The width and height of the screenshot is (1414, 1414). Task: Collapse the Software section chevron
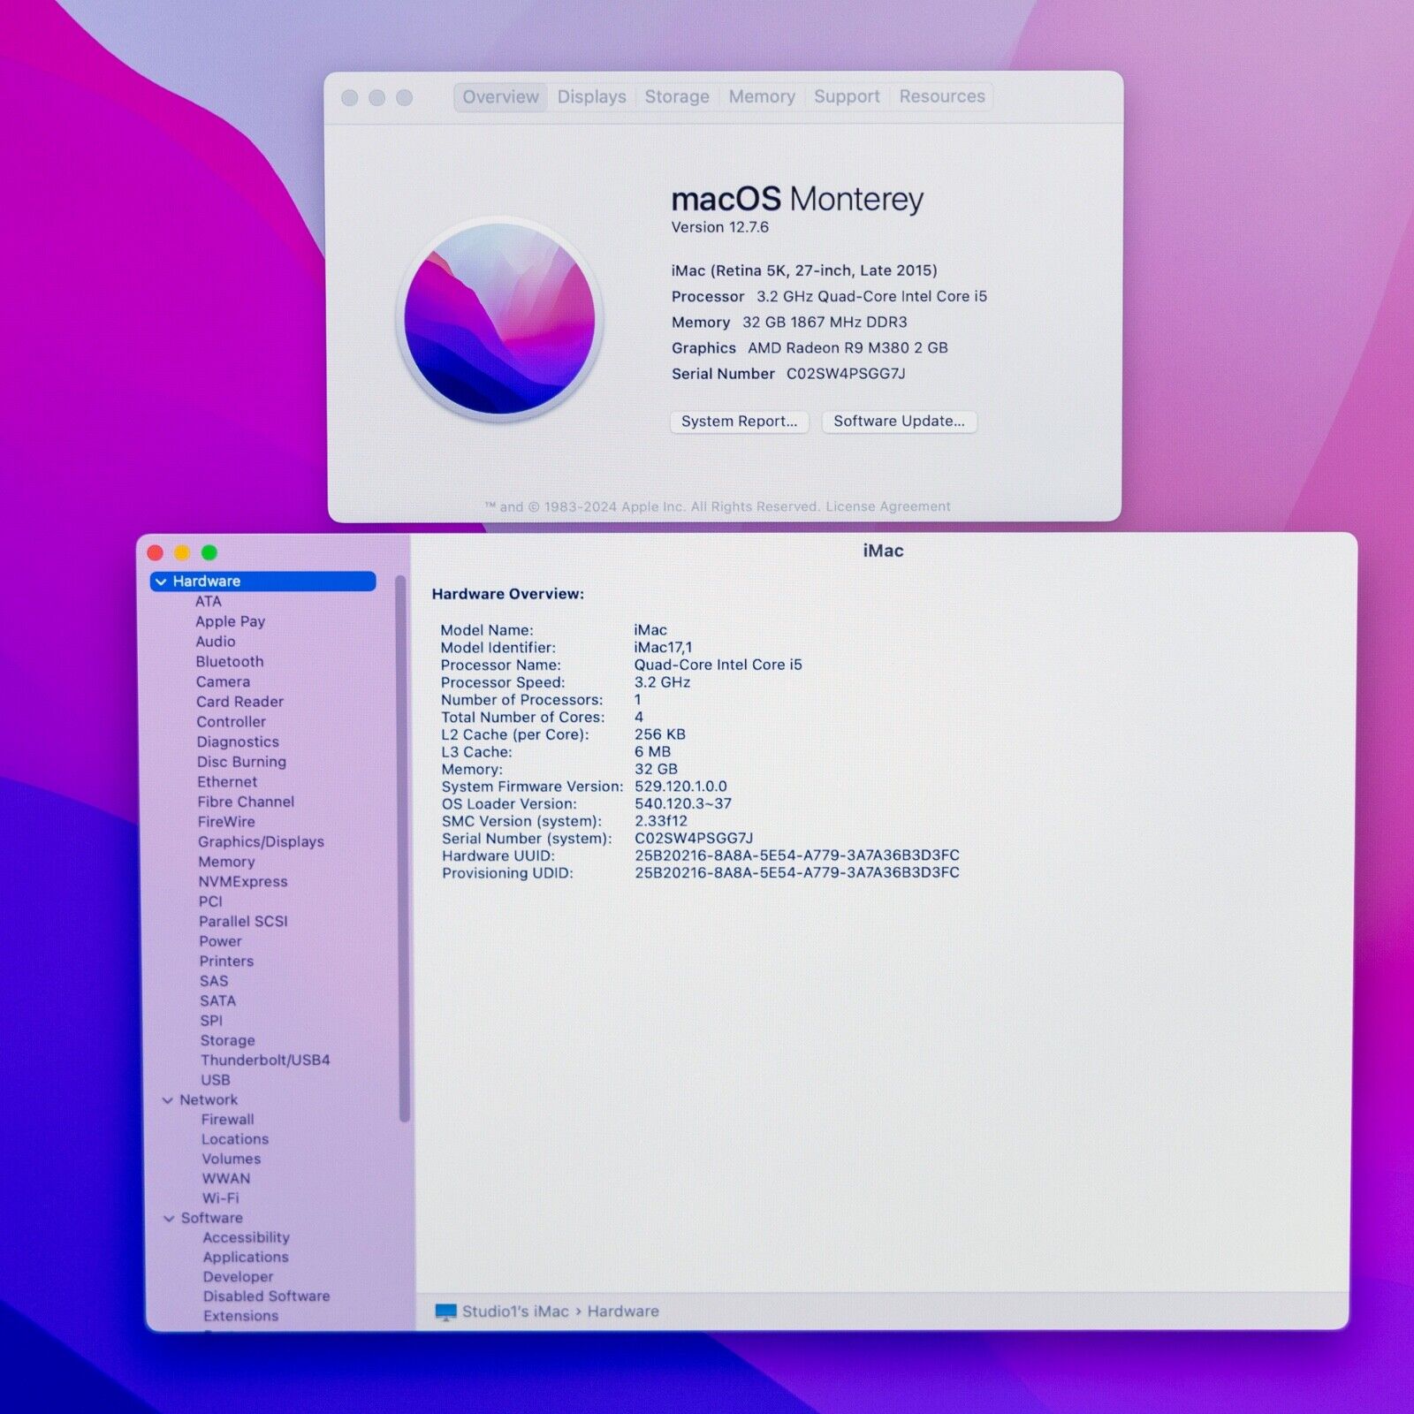point(169,1219)
